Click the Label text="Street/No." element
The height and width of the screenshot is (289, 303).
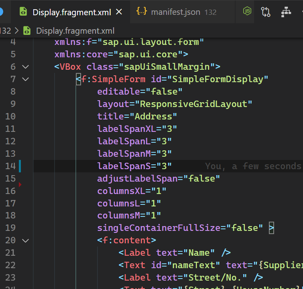[191, 278]
